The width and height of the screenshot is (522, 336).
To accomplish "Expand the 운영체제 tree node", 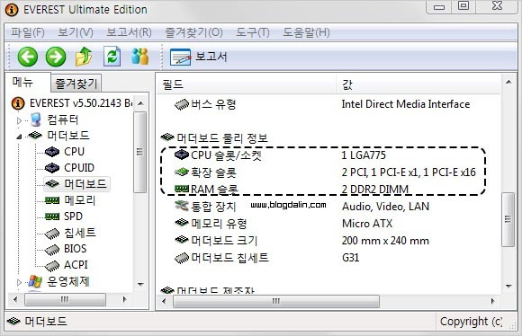I will (x=19, y=282).
